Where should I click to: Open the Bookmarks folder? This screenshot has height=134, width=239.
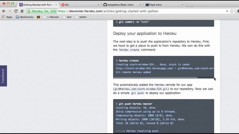coord(25,17)
